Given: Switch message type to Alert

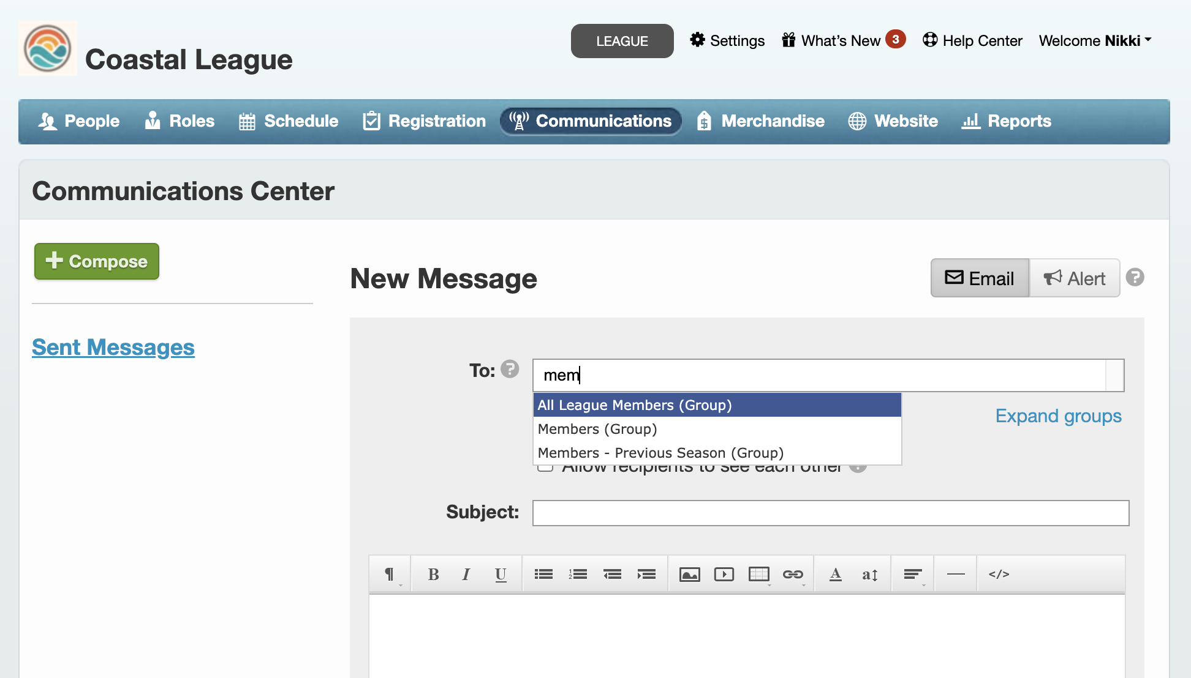Looking at the screenshot, I should pos(1075,278).
